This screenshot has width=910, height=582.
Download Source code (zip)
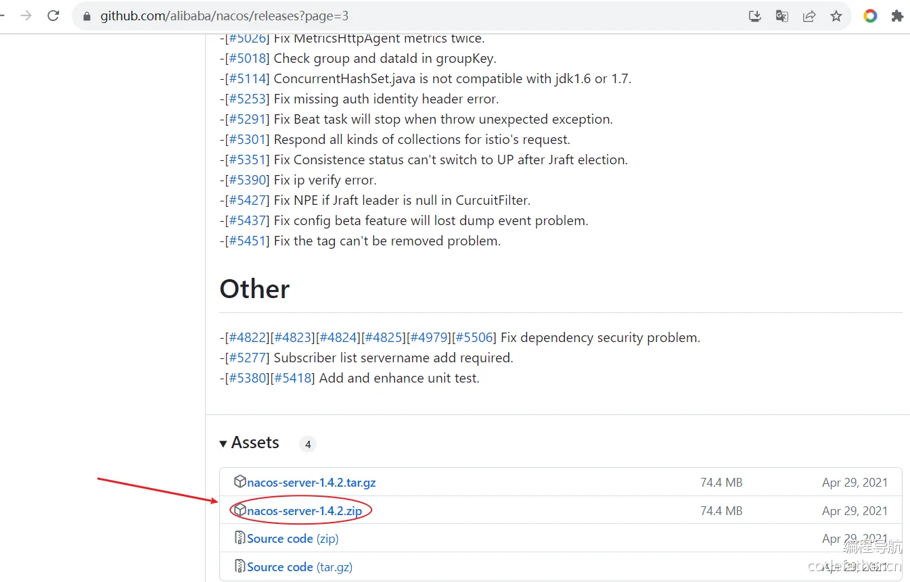pyautogui.click(x=293, y=539)
